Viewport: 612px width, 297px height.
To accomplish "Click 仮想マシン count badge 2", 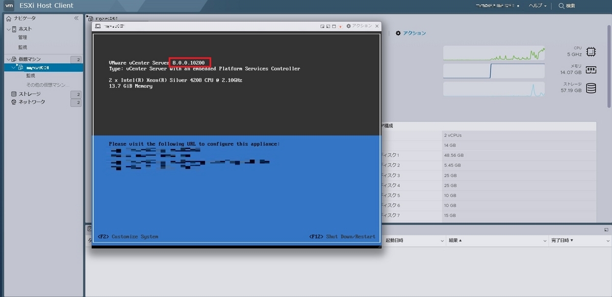I will (x=76, y=59).
